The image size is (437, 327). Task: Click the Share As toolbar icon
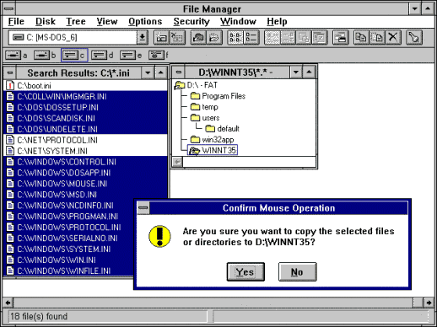point(198,37)
